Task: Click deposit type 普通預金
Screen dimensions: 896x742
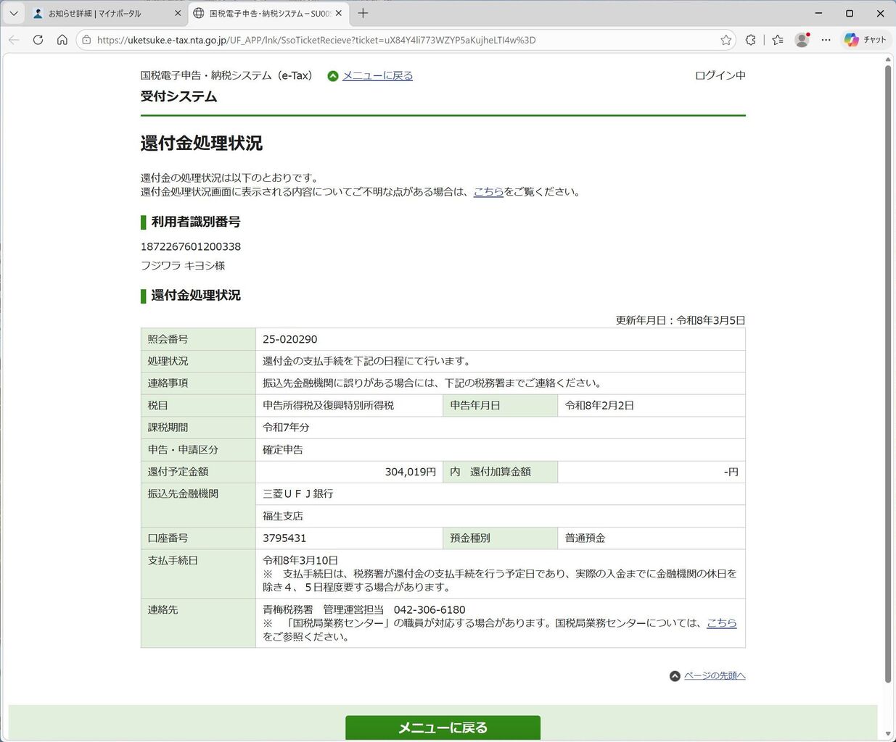Action: (x=585, y=538)
